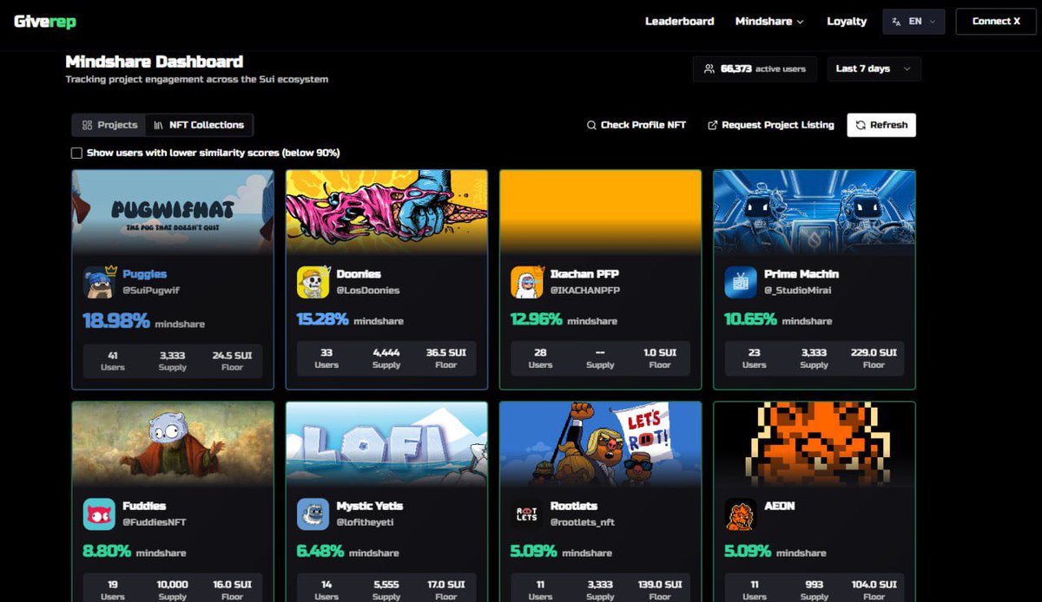Expand the Mindshare menu
Viewport: 1042px width, 602px height.
pyautogui.click(x=769, y=22)
